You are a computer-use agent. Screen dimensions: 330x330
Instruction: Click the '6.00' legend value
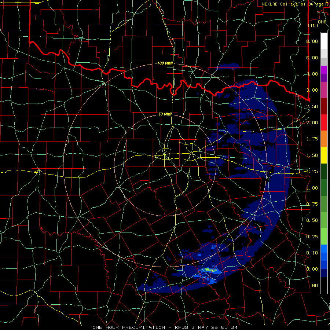312,58
